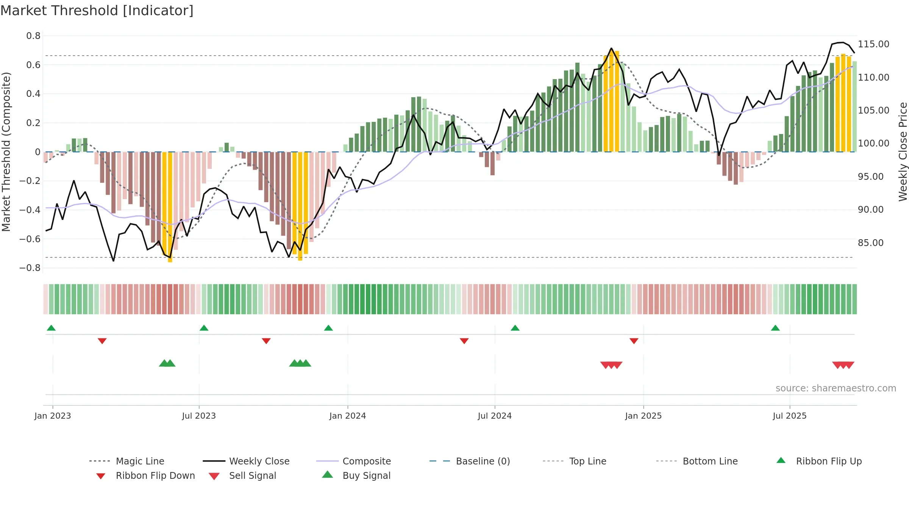Click the Ribbon Flip Up marker at Jul 2023
Viewport: 909px width, 511px height.
pos(204,328)
